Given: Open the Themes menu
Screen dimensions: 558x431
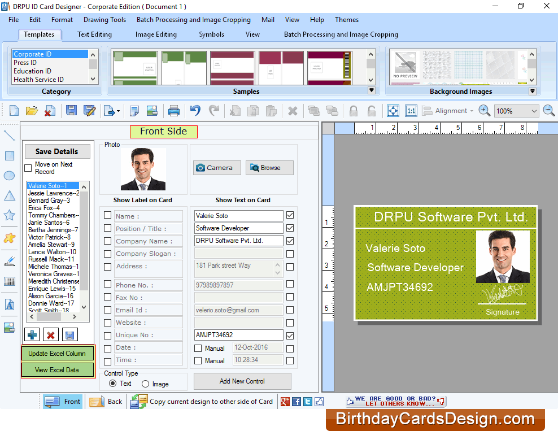Looking at the screenshot, I should (347, 20).
